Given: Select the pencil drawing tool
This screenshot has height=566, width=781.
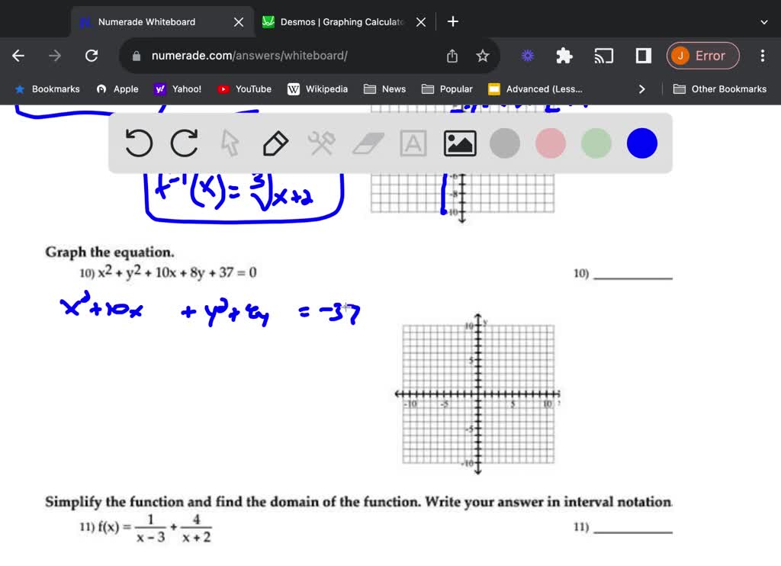Looking at the screenshot, I should 275,143.
